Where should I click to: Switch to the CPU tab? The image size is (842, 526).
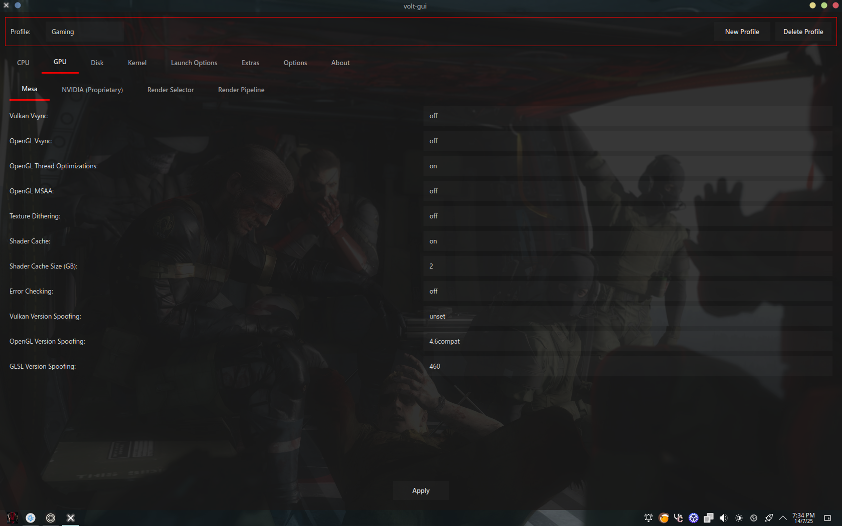point(23,63)
